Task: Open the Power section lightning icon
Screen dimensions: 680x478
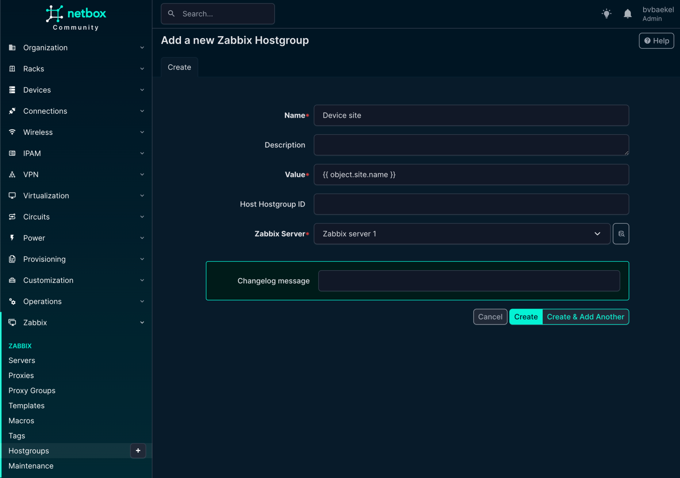Action: [x=12, y=238]
